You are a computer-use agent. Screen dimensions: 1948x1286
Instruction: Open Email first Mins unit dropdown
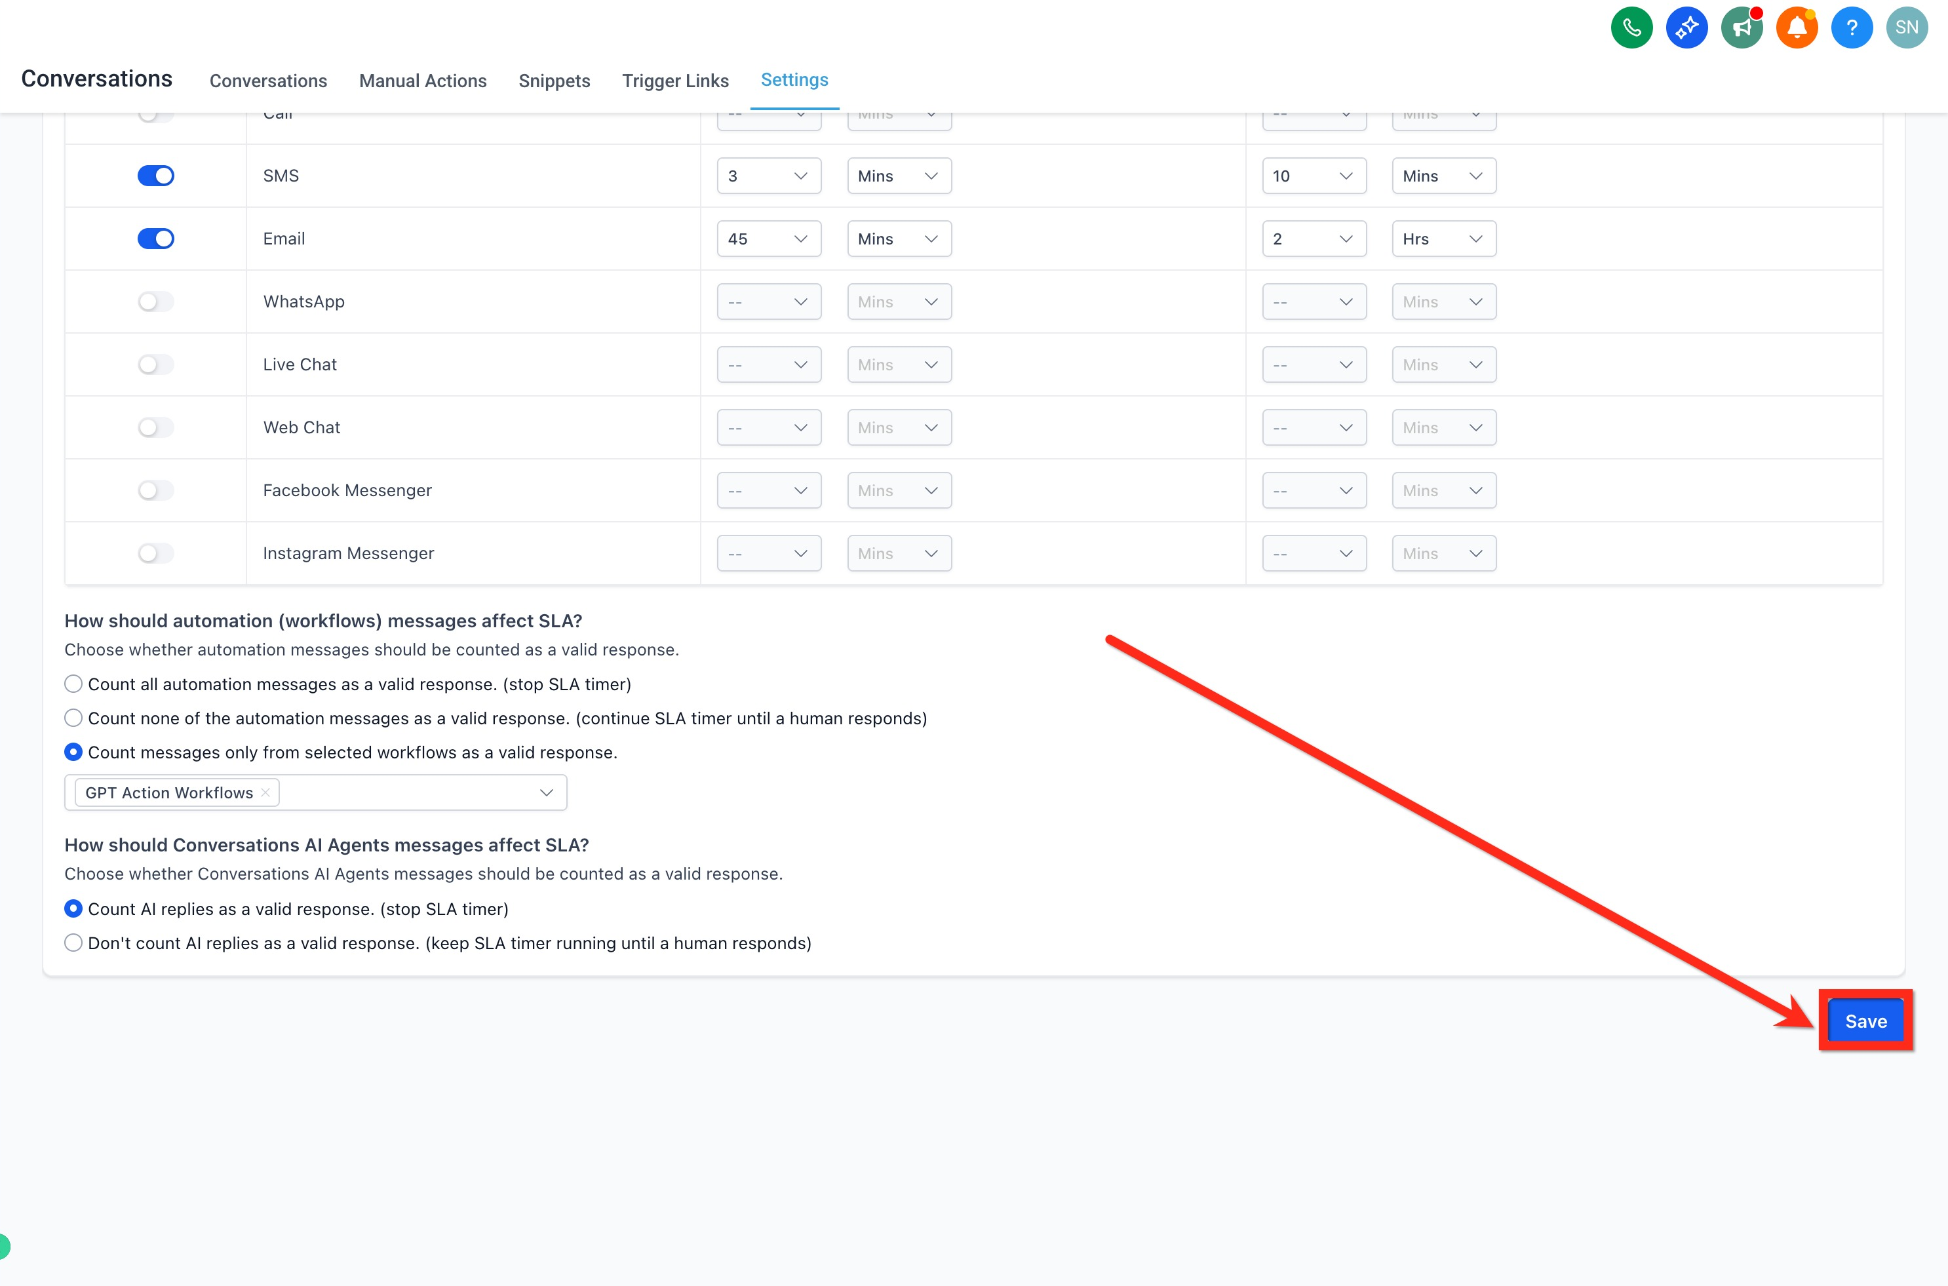click(899, 239)
